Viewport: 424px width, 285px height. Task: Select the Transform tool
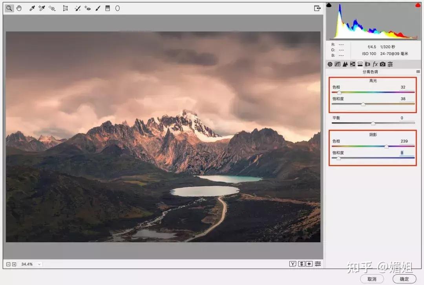(65, 8)
